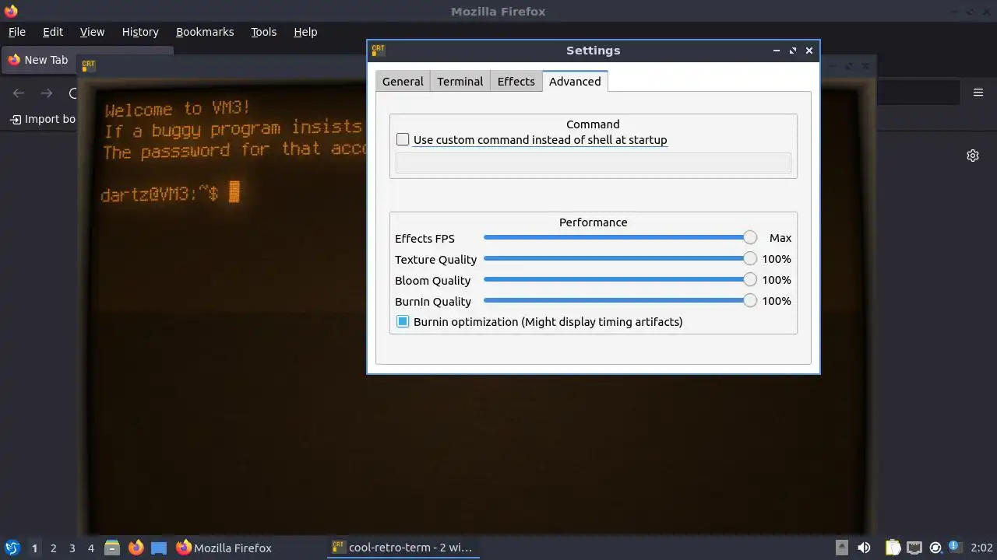This screenshot has width=997, height=560.
Task: Click the Max value of Effects FPS
Action: tap(780, 238)
